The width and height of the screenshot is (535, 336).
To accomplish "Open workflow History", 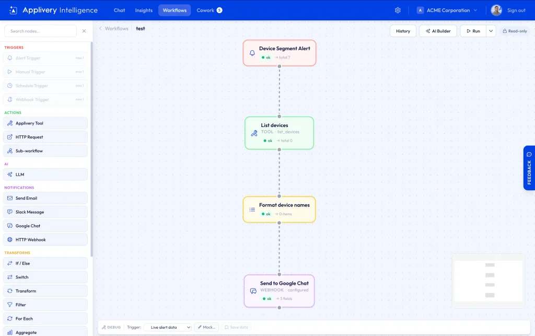I will pos(403,31).
